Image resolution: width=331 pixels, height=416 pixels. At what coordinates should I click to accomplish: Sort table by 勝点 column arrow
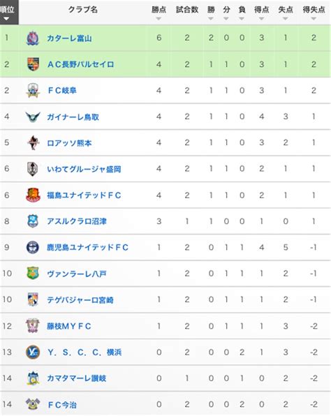coord(159,19)
